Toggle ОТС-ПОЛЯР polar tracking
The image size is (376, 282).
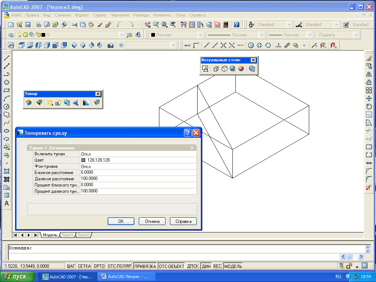click(119, 266)
